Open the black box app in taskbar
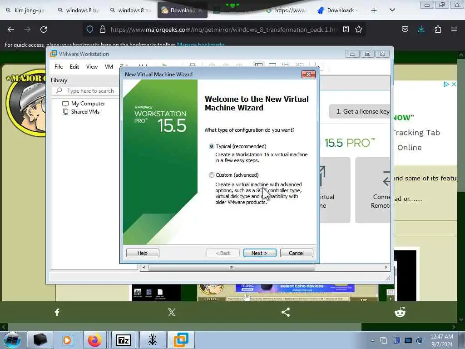 [x=40, y=340]
